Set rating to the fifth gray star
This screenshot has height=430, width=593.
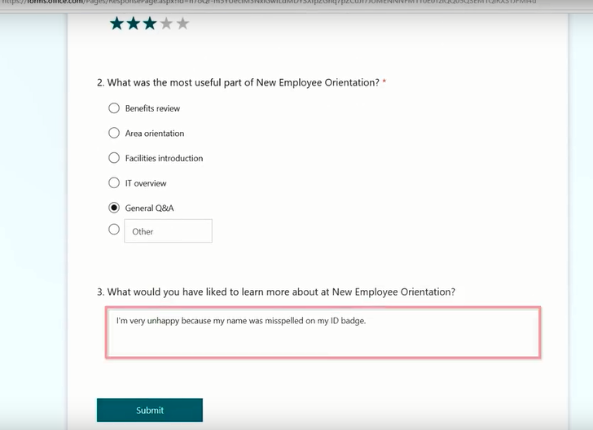[x=182, y=24]
